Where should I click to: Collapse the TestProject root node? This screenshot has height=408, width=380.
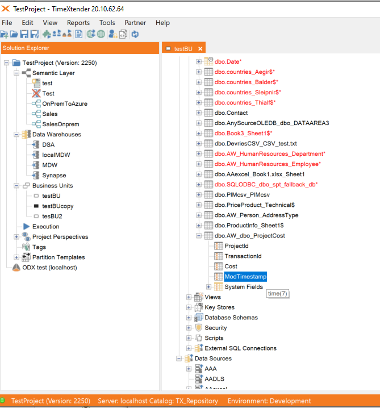coord(6,63)
